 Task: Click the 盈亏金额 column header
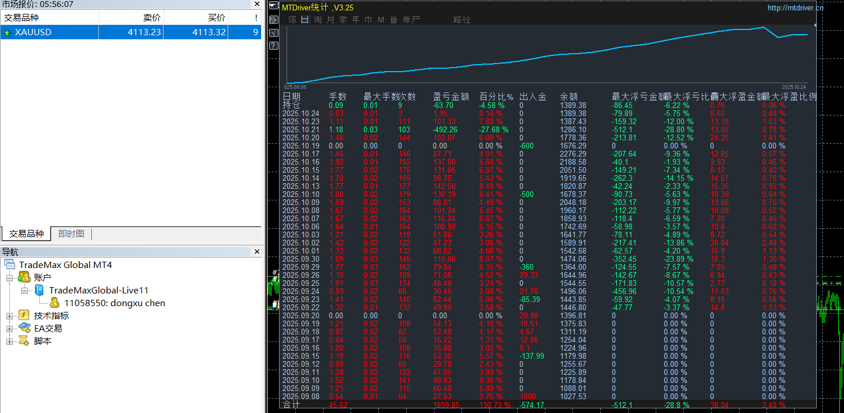[451, 96]
